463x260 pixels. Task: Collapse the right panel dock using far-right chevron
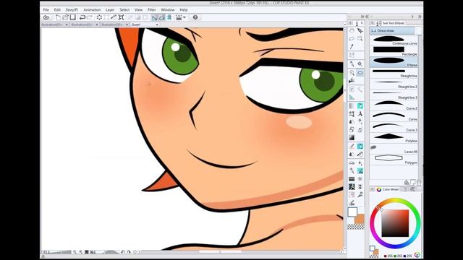click(x=420, y=17)
